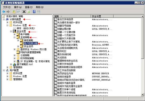Open the 文件(F) menu
This screenshot has height=101, width=145.
coord(7,7)
